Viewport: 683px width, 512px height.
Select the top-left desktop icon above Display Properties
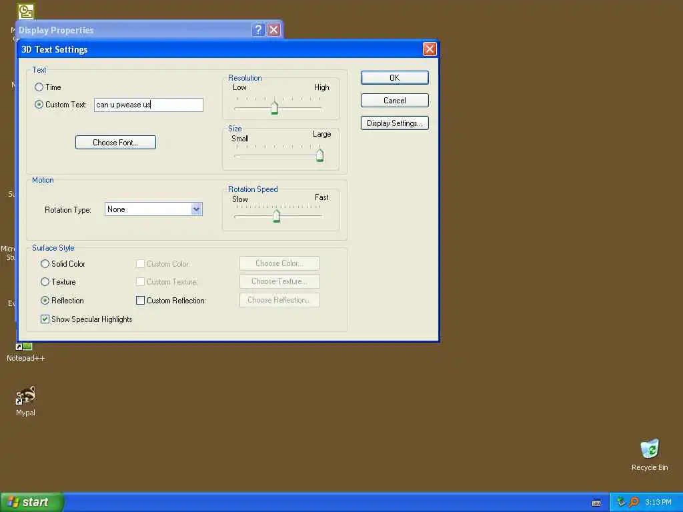pyautogui.click(x=26, y=11)
